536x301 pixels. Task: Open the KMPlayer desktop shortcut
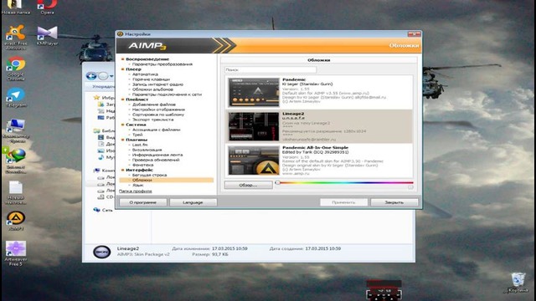[x=47, y=35]
